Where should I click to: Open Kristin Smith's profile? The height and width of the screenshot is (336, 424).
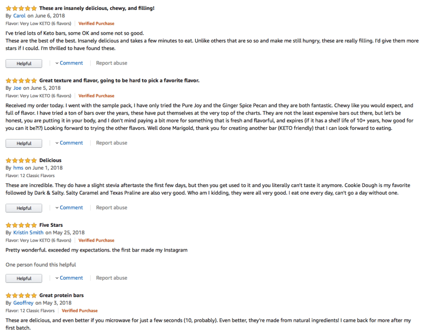pos(28,233)
